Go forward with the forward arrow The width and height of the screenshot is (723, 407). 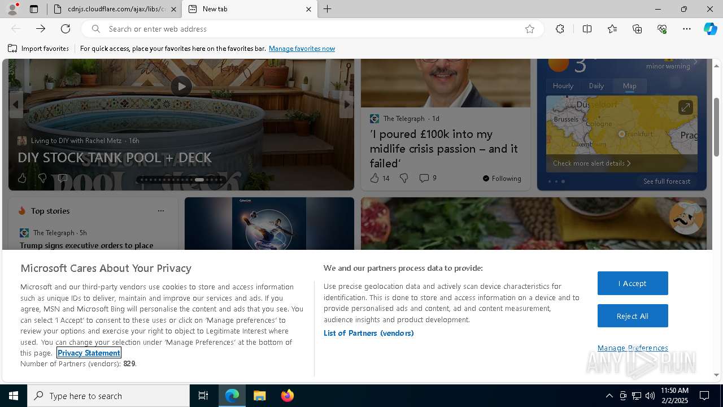[x=41, y=29]
